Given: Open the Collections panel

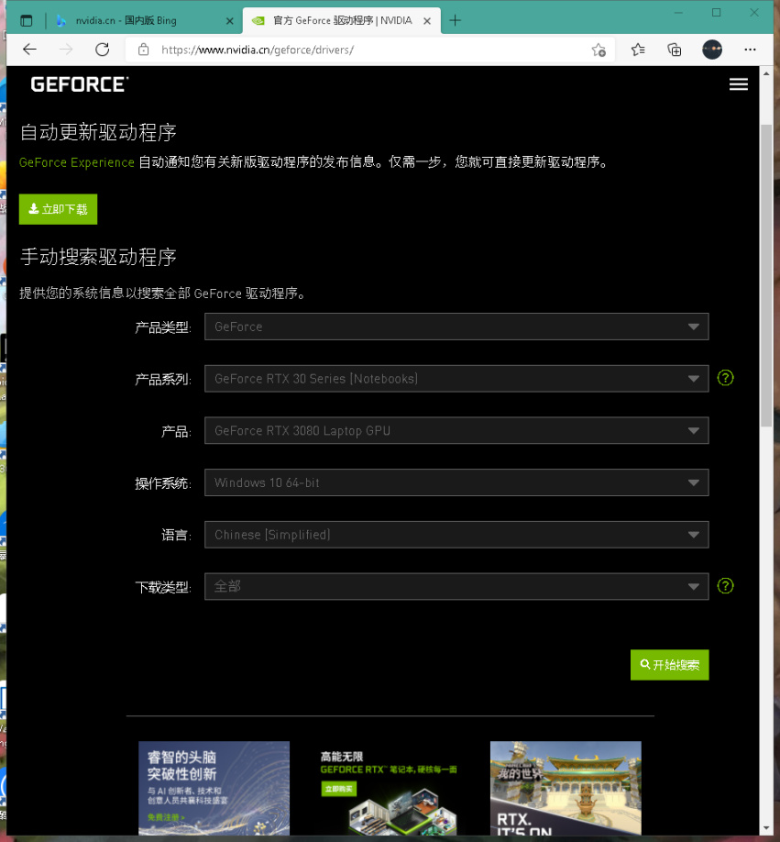Looking at the screenshot, I should click(675, 50).
